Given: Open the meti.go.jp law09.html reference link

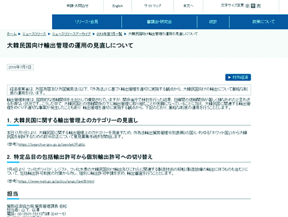Looking at the screenshot, I should point(57,181).
